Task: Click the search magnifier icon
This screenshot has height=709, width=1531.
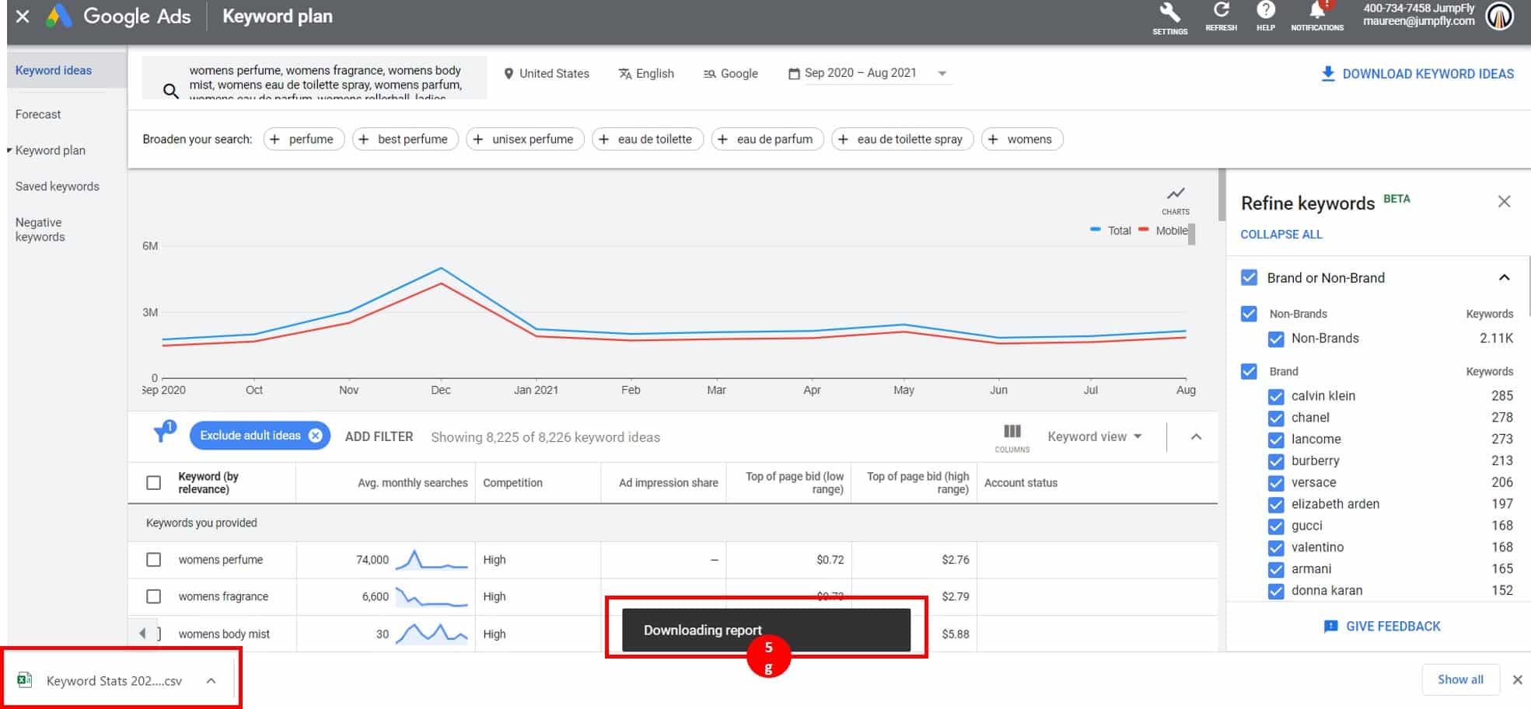Action: (170, 91)
